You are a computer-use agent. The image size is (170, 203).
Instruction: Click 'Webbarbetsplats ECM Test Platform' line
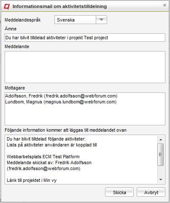pyautogui.click(x=43, y=157)
